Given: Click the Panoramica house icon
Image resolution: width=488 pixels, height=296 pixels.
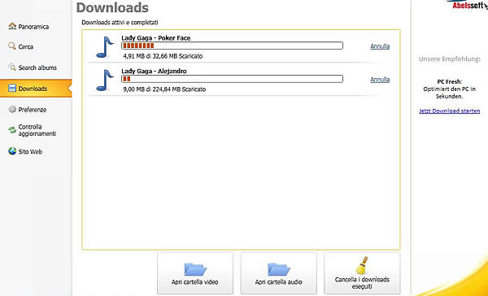Looking at the screenshot, I should [12, 26].
